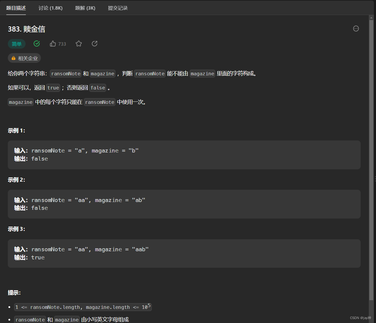Click the thumbs-up counter showing 733
This screenshot has width=376, height=323.
[x=62, y=44]
